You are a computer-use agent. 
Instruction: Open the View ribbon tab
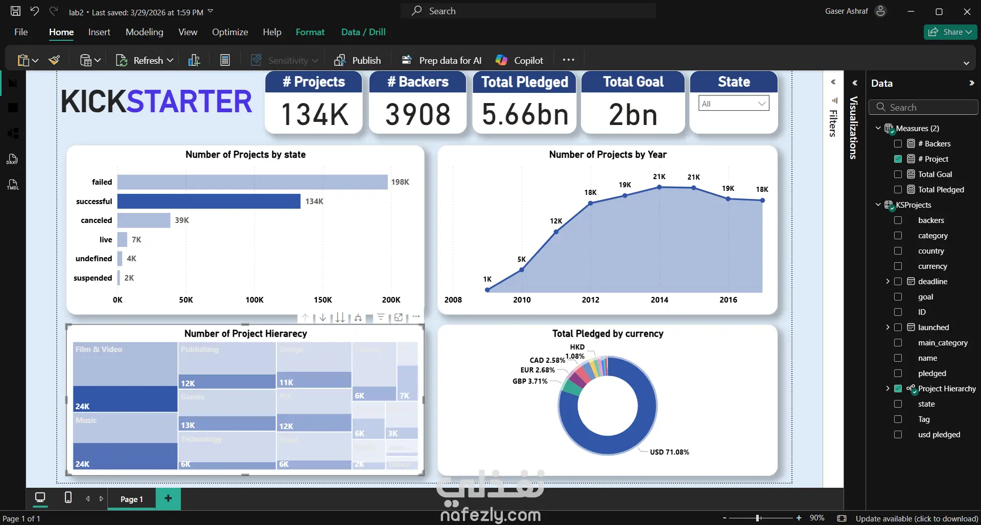pos(188,32)
